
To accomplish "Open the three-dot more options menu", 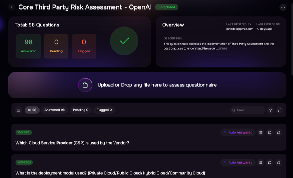I will 283,7.
